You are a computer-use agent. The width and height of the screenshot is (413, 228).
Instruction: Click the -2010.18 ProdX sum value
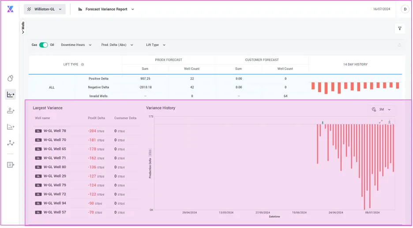coord(145,87)
